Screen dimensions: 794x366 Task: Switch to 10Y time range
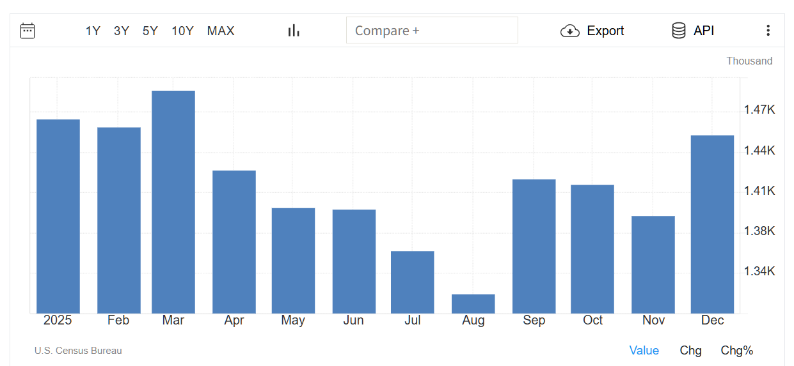[182, 31]
